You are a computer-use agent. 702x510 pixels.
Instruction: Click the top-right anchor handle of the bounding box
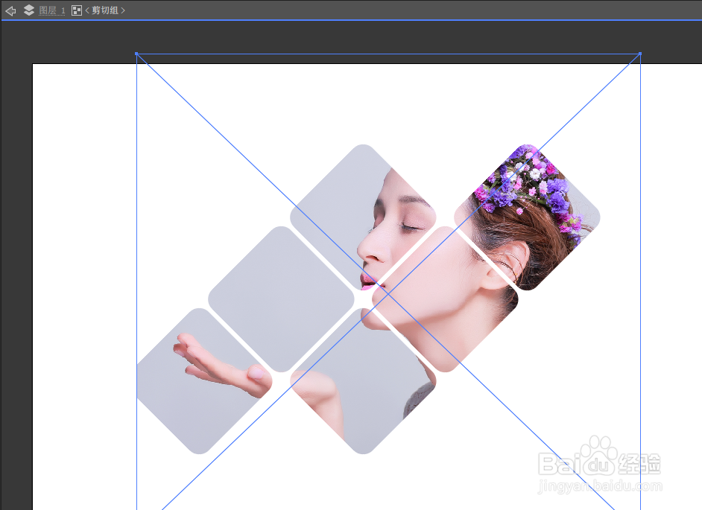click(x=640, y=54)
